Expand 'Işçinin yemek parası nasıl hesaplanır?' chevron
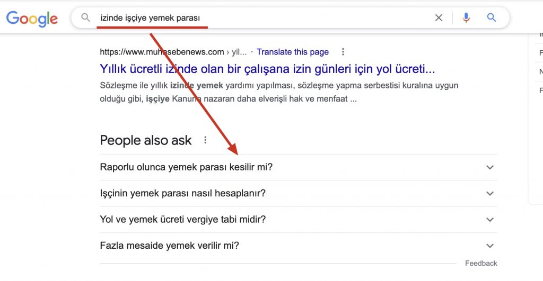This screenshot has height=281, width=543. [x=489, y=194]
